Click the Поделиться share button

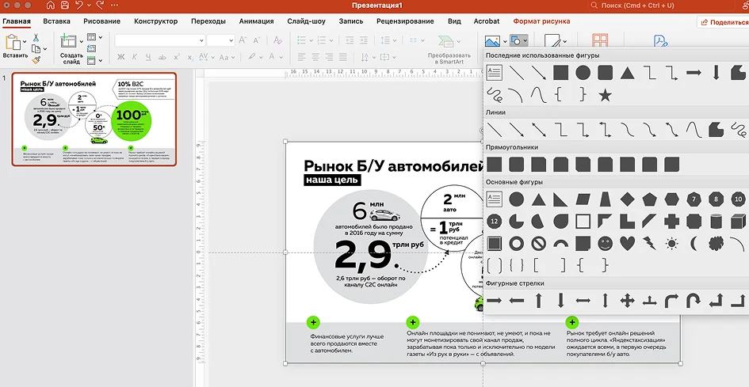tap(723, 22)
